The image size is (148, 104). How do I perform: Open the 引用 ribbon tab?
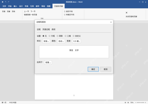tap(32, 6)
